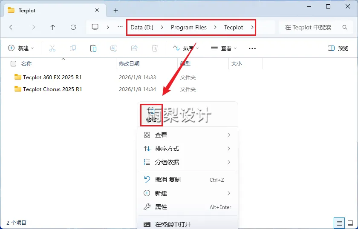
Task: Switch to details list view in status bar
Action: pos(340,223)
